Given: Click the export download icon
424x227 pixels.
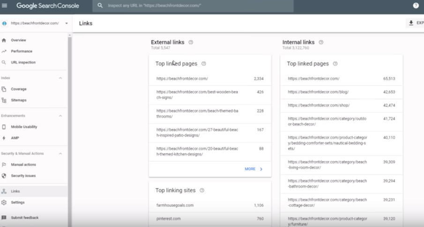Looking at the screenshot, I should [411, 23].
